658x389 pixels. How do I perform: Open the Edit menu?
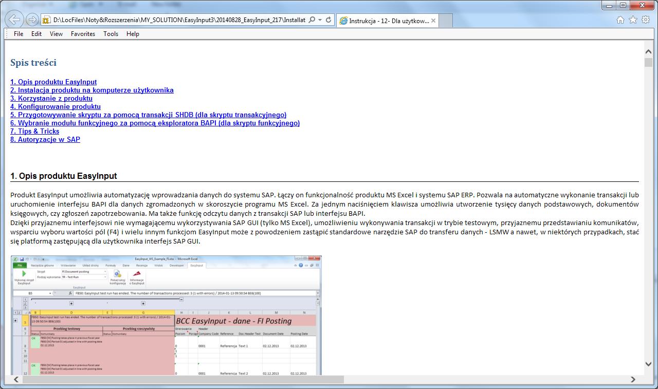(x=36, y=34)
